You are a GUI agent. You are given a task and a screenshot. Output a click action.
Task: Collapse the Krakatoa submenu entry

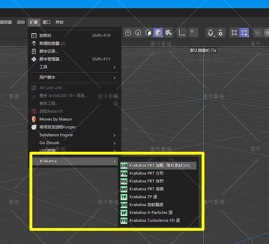click(75, 161)
